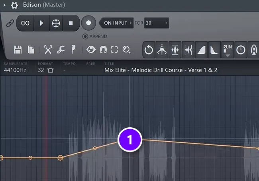Click the select-all brackets icon

114,50
